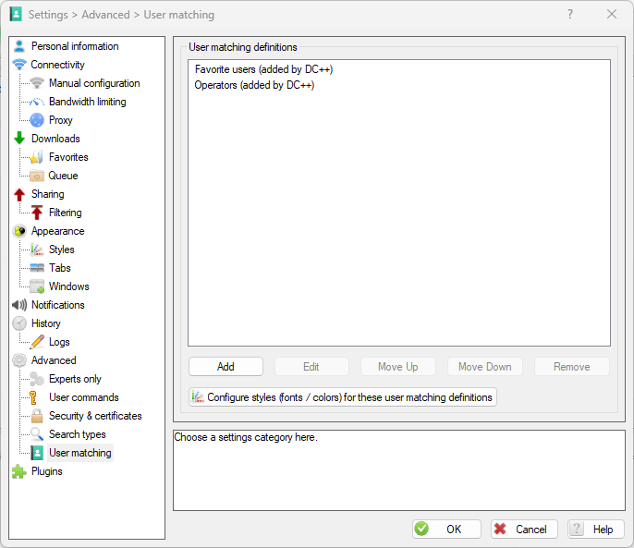Open the Appearance category
634x548 pixels.
58,231
